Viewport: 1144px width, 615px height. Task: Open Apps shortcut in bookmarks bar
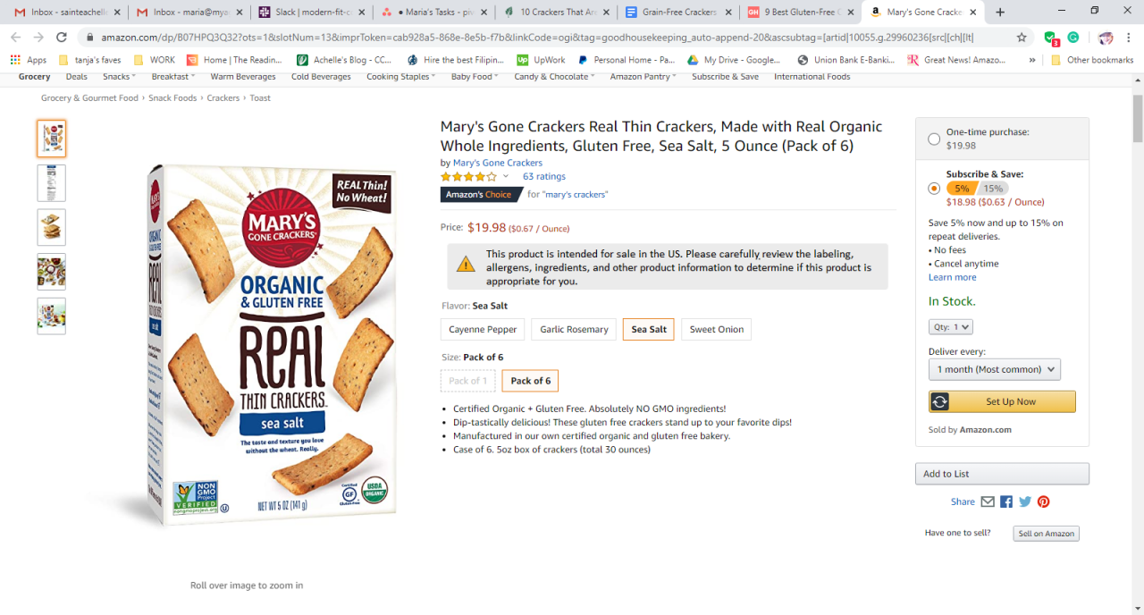pos(29,60)
